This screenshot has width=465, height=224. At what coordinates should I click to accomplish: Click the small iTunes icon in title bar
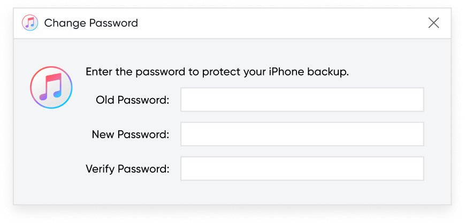click(30, 23)
